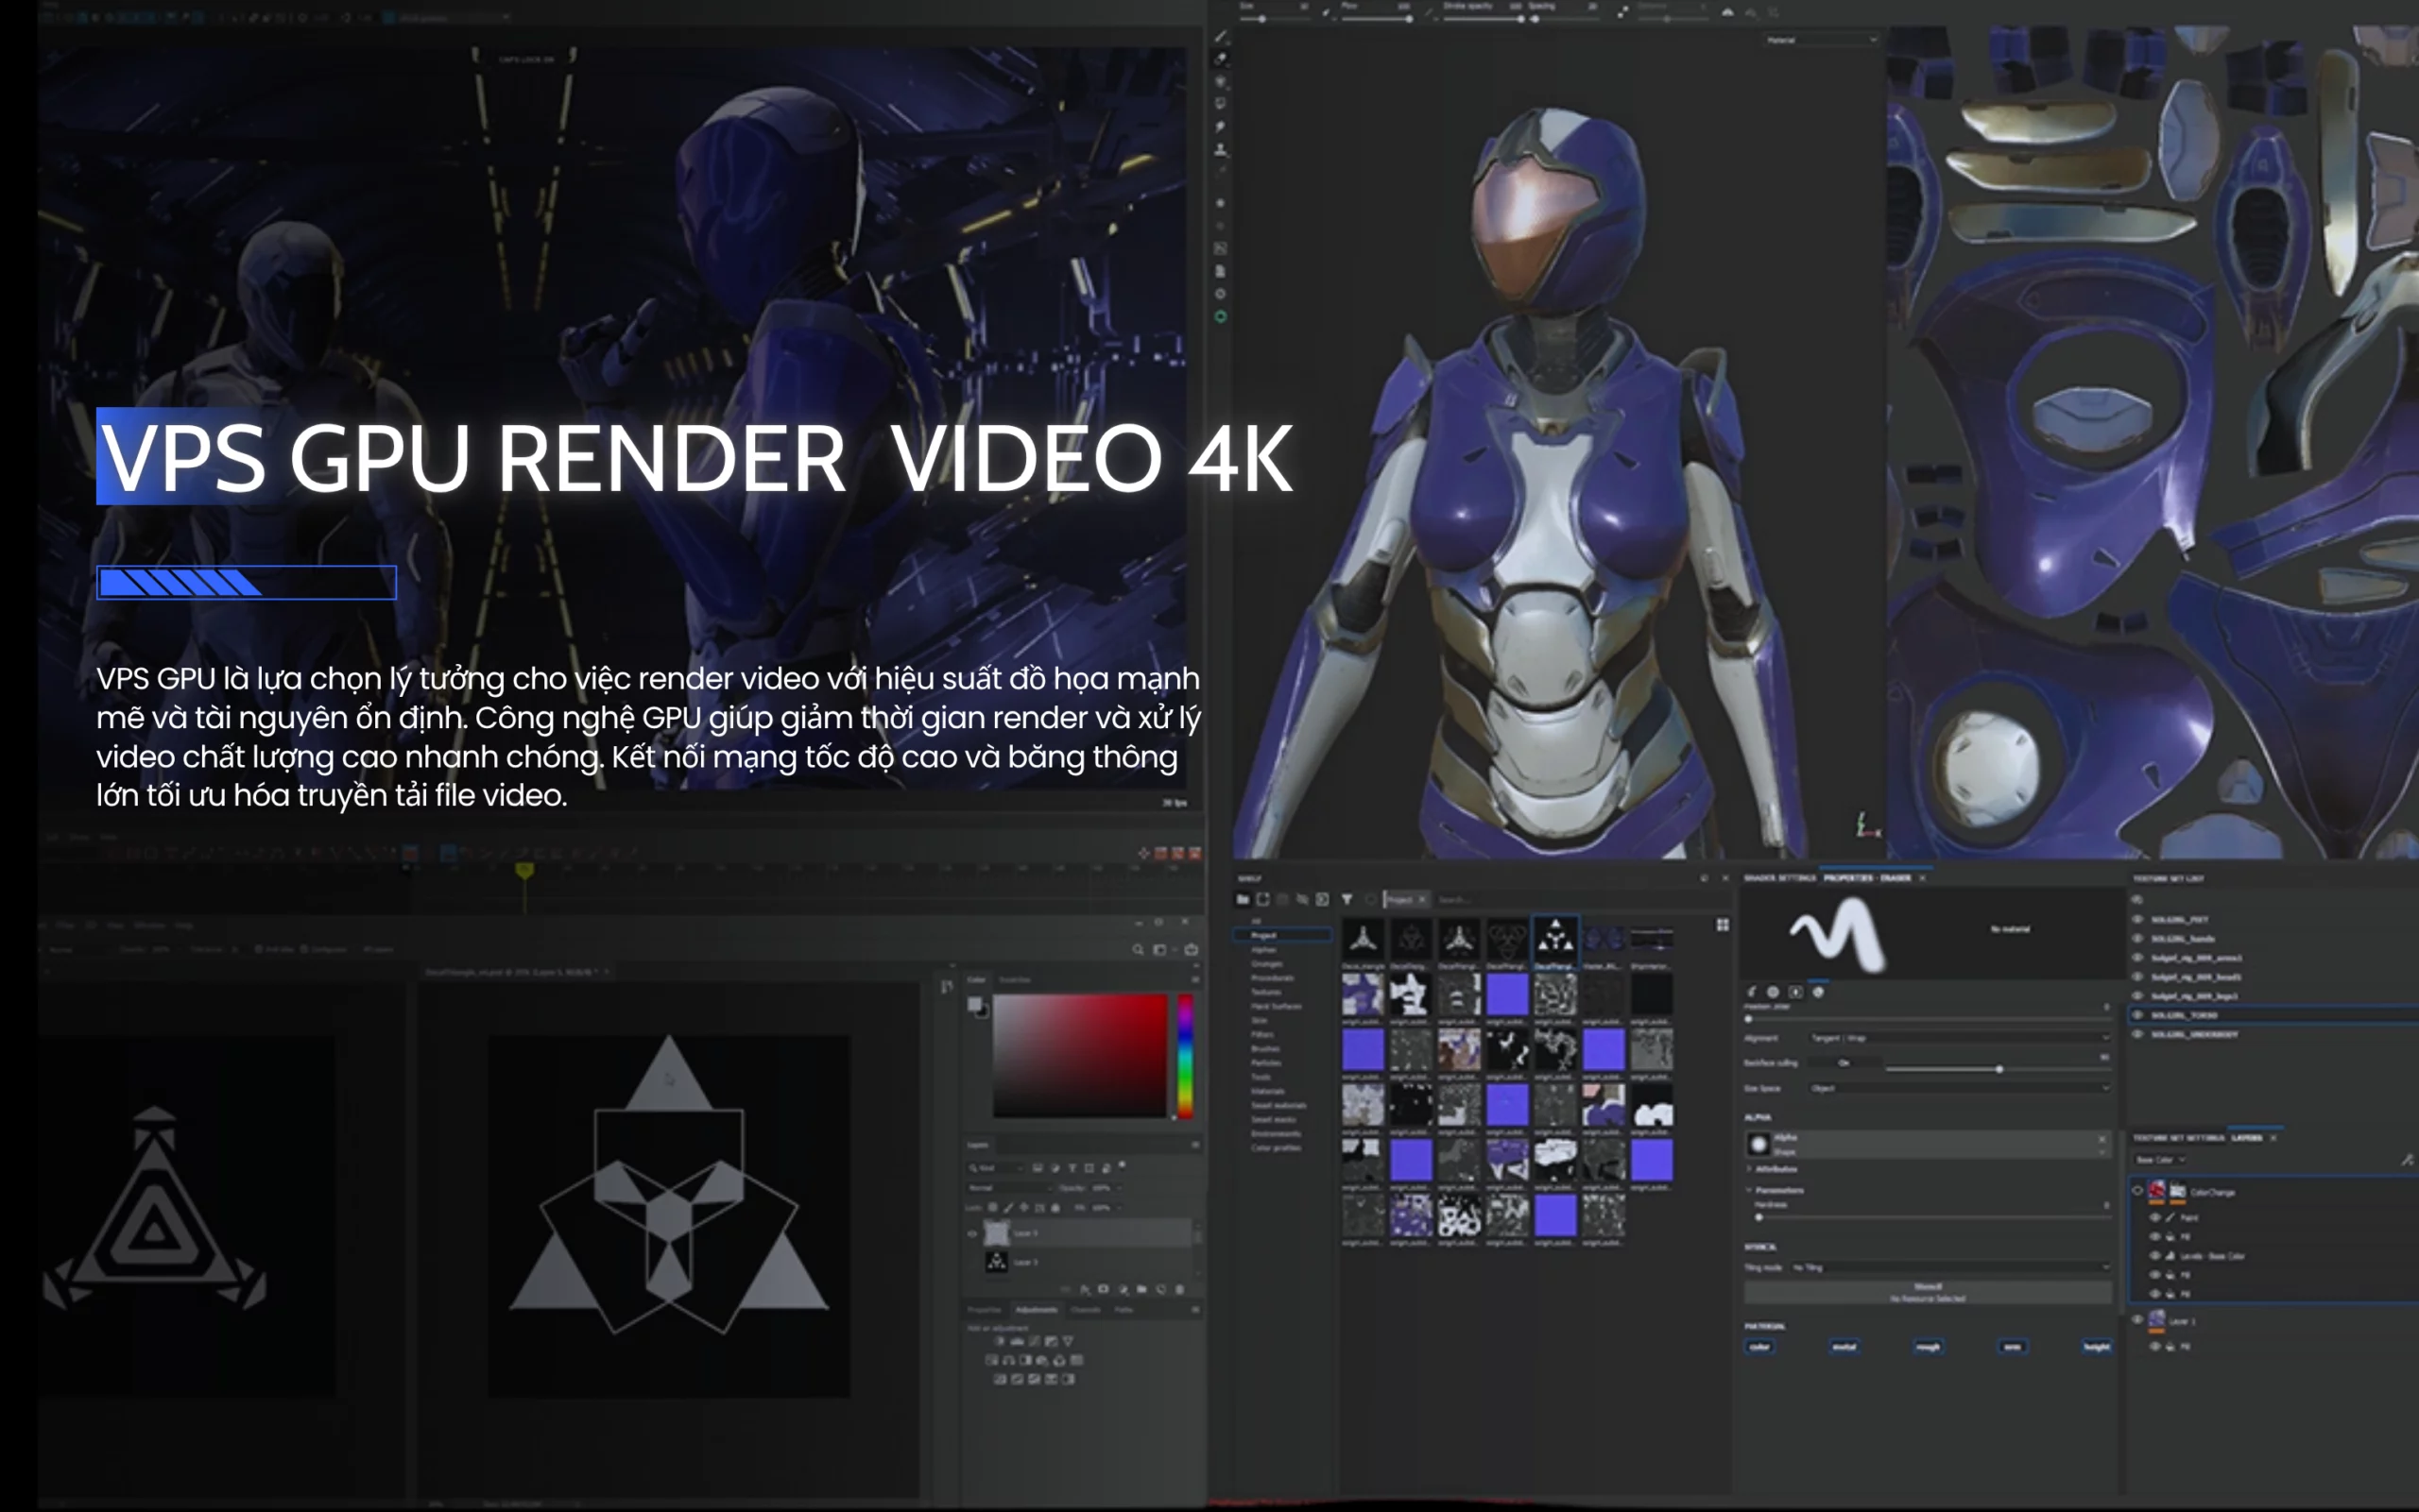
Task: Toggle visibility of Layer 1 in Substance
Action: (x=2137, y=1320)
